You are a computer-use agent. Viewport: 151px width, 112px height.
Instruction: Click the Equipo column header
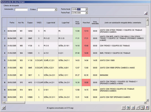coord(30,23)
